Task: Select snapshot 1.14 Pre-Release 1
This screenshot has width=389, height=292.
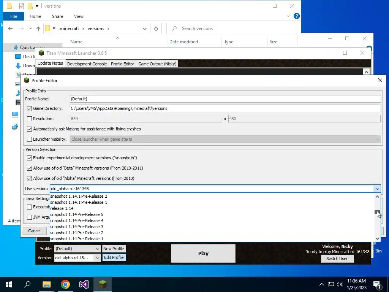Action: tap(212, 239)
